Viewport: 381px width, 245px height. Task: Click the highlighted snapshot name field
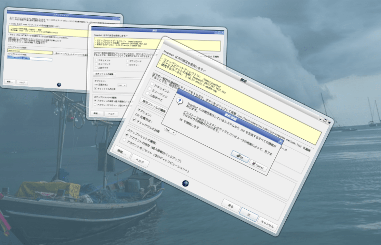click(x=30, y=59)
